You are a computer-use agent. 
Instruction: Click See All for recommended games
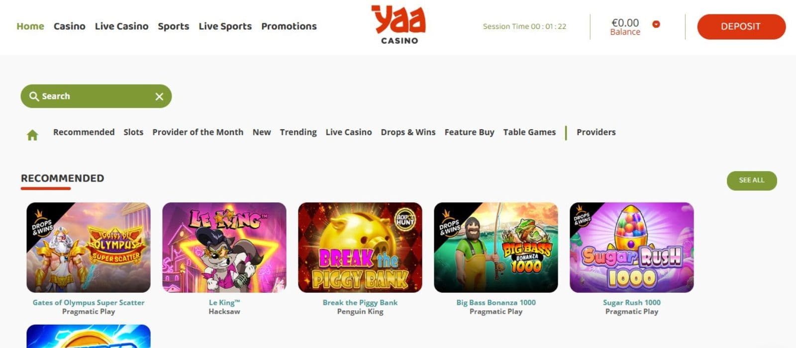point(752,180)
